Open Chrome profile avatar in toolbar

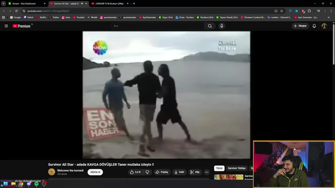click(x=325, y=11)
